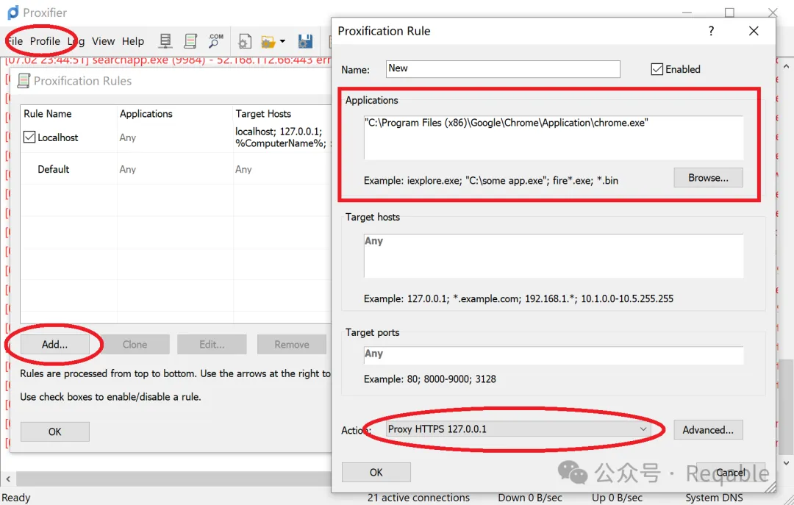Click the 21 active connections status text

click(418, 498)
